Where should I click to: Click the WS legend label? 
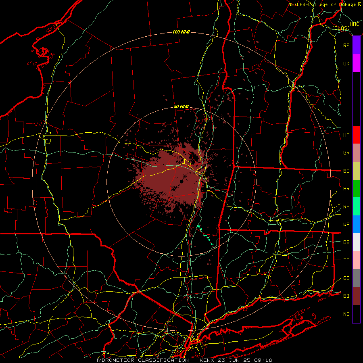coord(346,225)
